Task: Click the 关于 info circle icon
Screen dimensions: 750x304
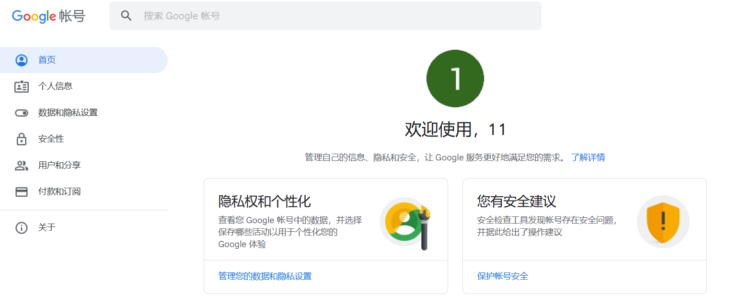Action: coord(22,227)
